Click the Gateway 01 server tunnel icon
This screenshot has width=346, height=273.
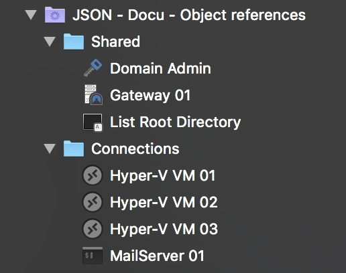(x=94, y=95)
